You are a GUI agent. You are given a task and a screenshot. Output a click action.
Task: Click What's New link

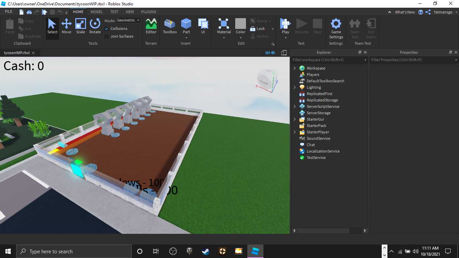point(405,12)
